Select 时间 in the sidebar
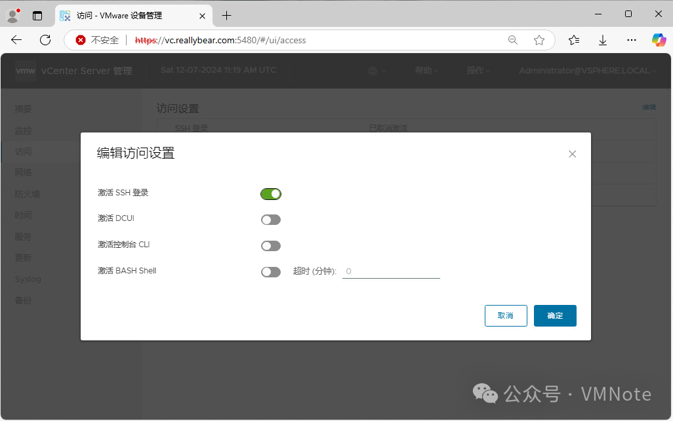 23,215
